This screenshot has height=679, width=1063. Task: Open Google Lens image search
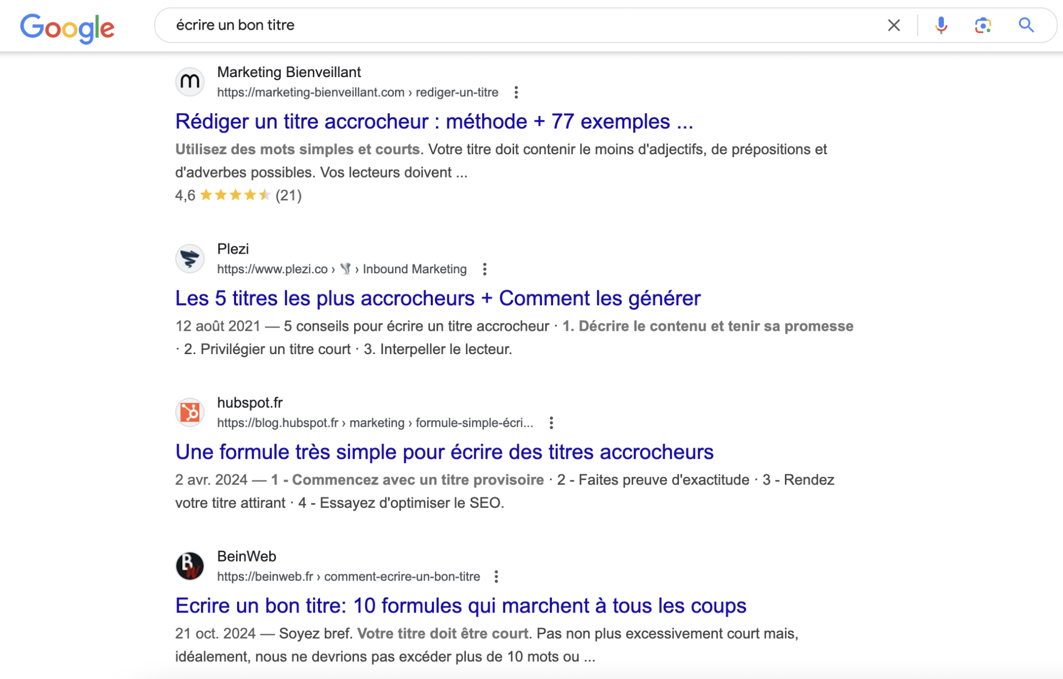(x=983, y=25)
